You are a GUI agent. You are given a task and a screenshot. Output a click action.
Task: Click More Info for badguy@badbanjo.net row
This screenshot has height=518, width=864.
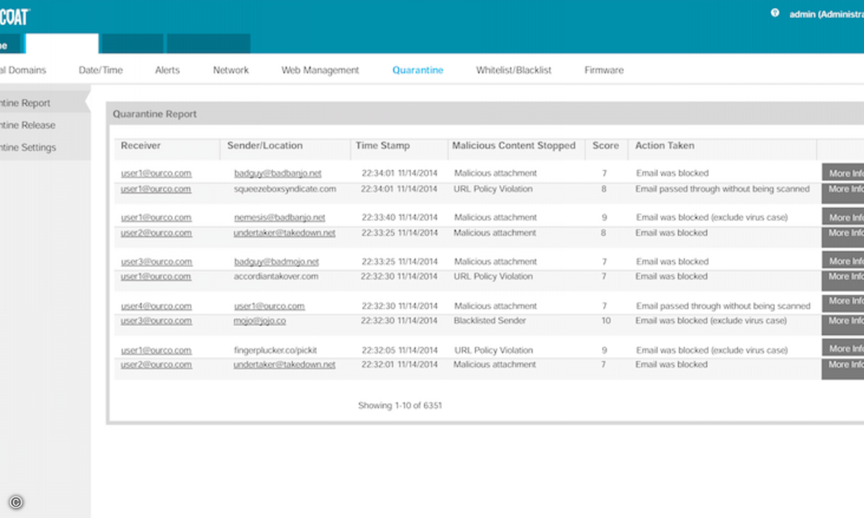(843, 173)
